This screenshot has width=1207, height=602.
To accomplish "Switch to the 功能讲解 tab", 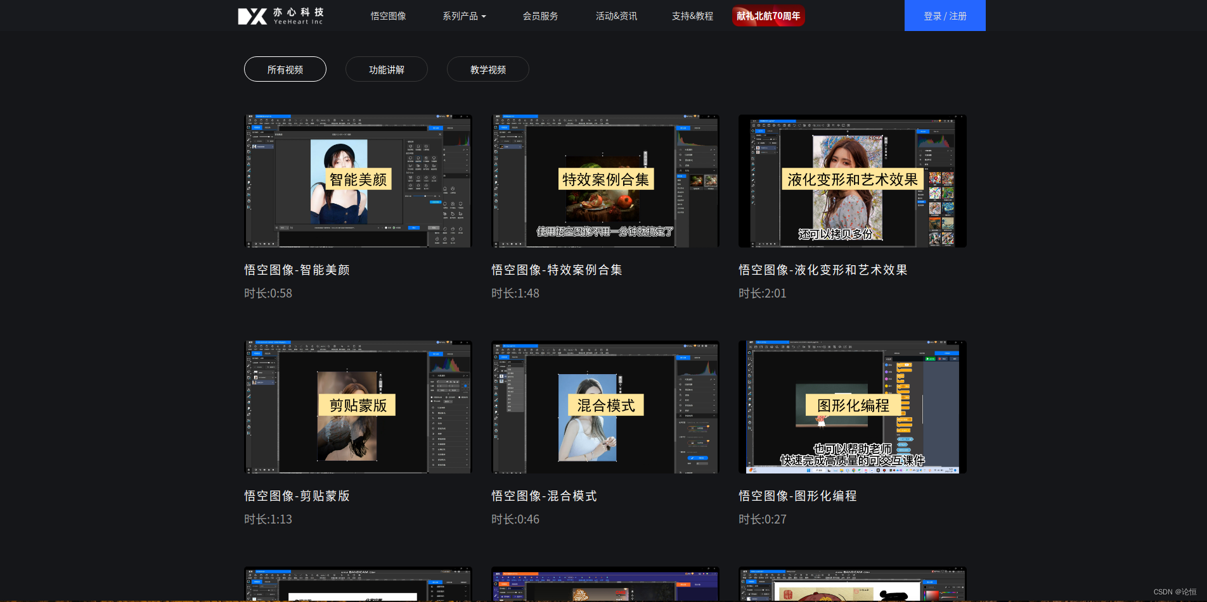I will [387, 69].
